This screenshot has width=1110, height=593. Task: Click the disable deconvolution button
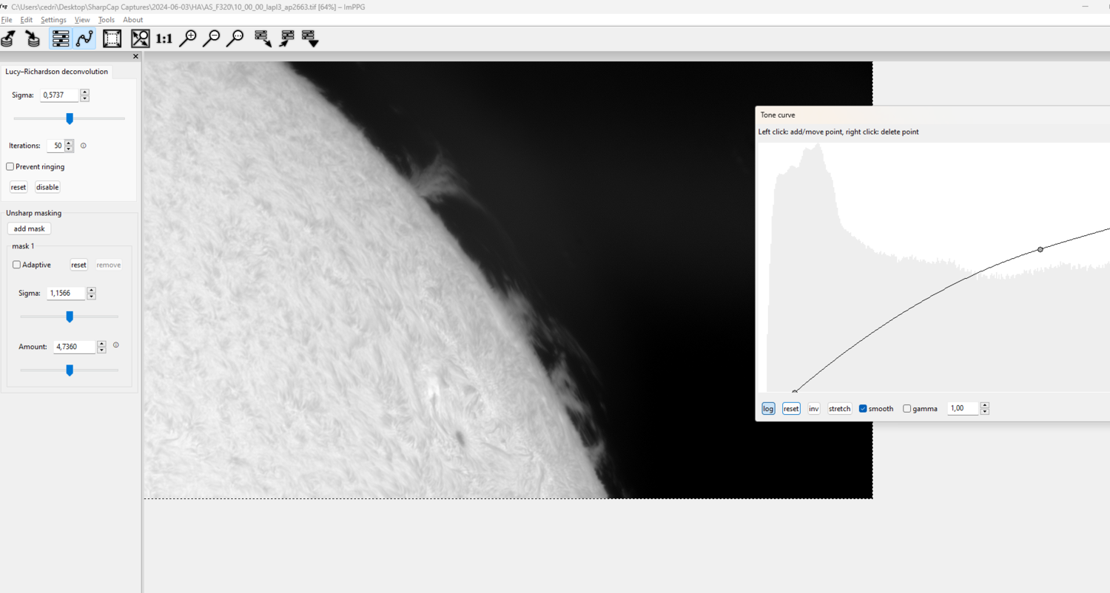[47, 187]
